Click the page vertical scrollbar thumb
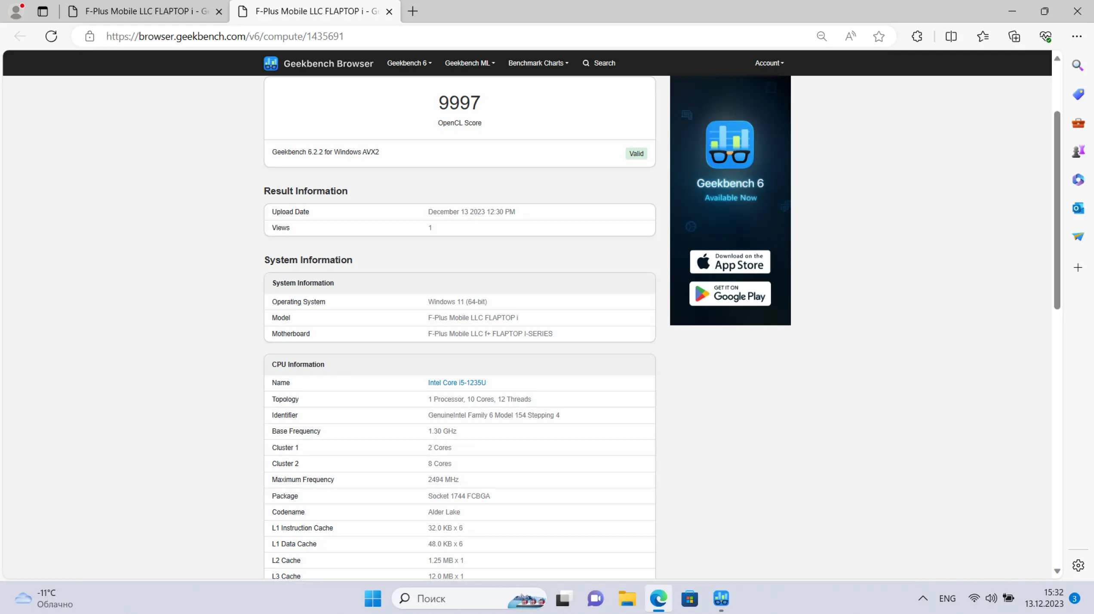Image resolution: width=1094 pixels, height=614 pixels. (x=1057, y=211)
